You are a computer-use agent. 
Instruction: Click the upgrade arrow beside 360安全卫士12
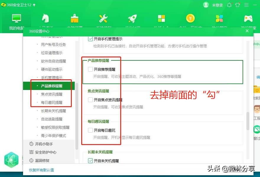click(x=34, y=5)
